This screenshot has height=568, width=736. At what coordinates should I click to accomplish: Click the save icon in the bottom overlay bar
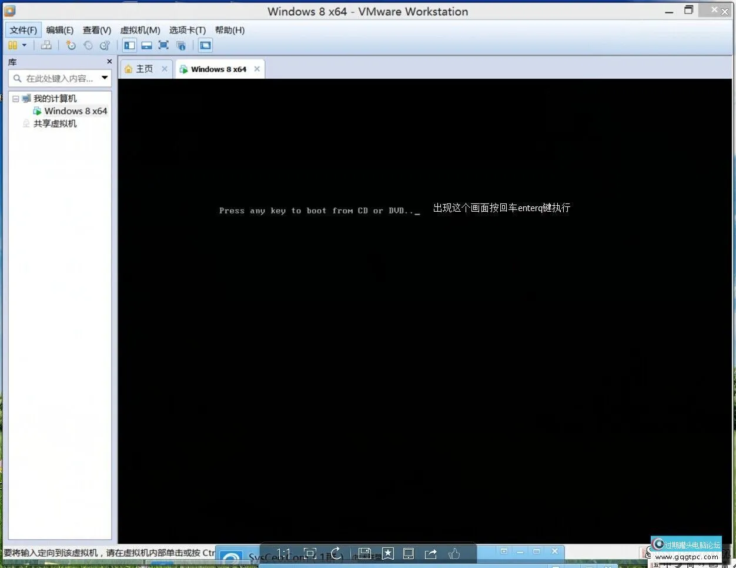[364, 553]
